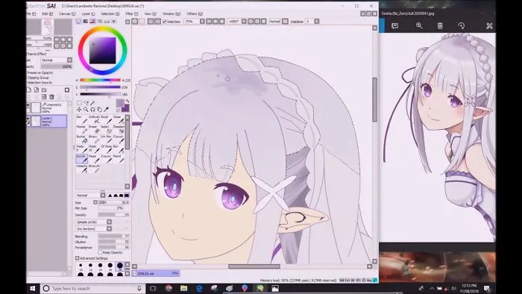Click zoom icon in photo viewer
Image resolution: width=522 pixels, height=294 pixels.
click(419, 25)
